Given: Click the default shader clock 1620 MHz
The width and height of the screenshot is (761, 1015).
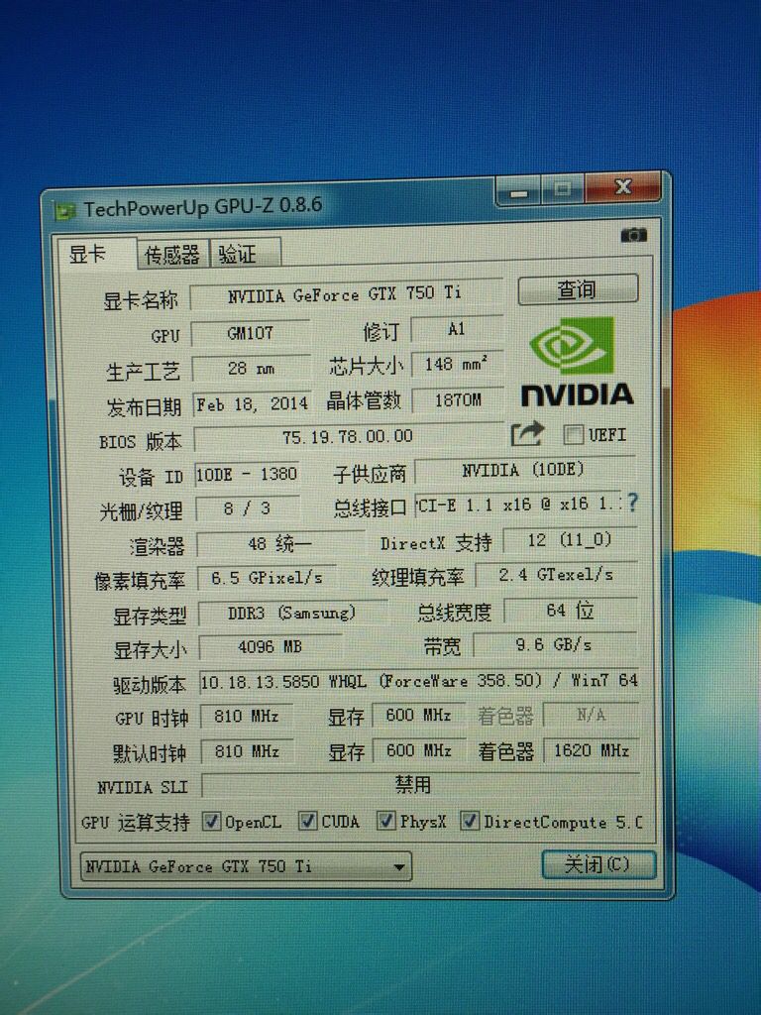Looking at the screenshot, I should pyautogui.click(x=592, y=751).
